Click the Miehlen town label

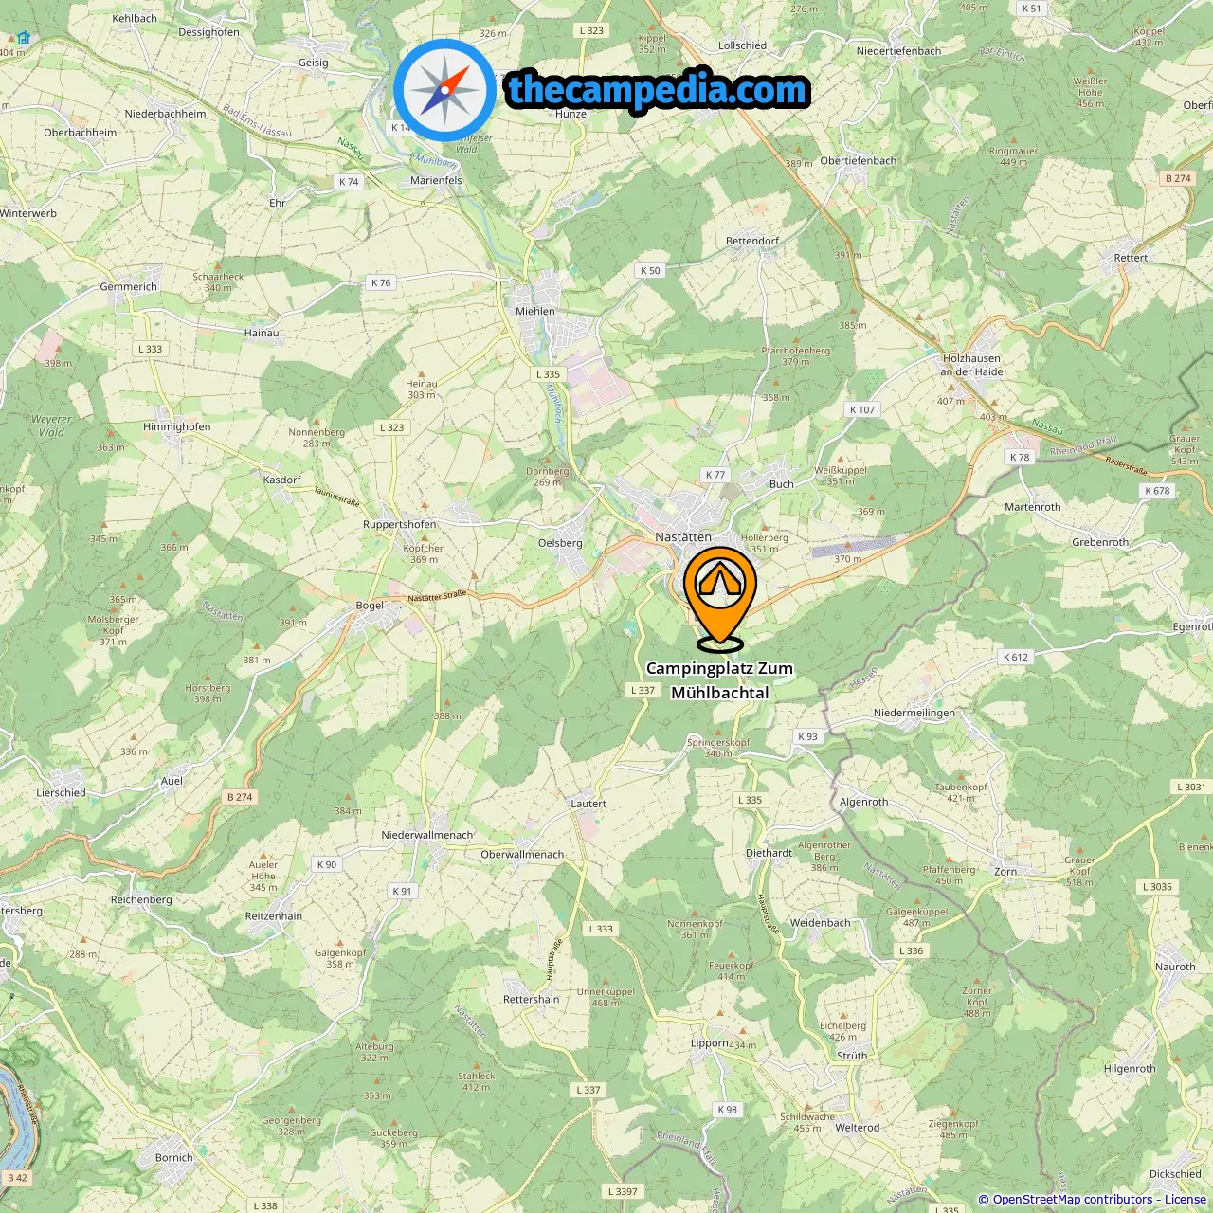[535, 311]
